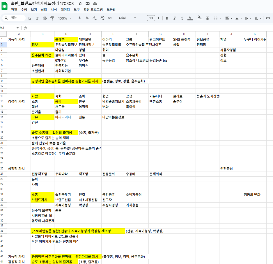
Task: Expand horizontal align dropdown
Action: coord(232,18)
